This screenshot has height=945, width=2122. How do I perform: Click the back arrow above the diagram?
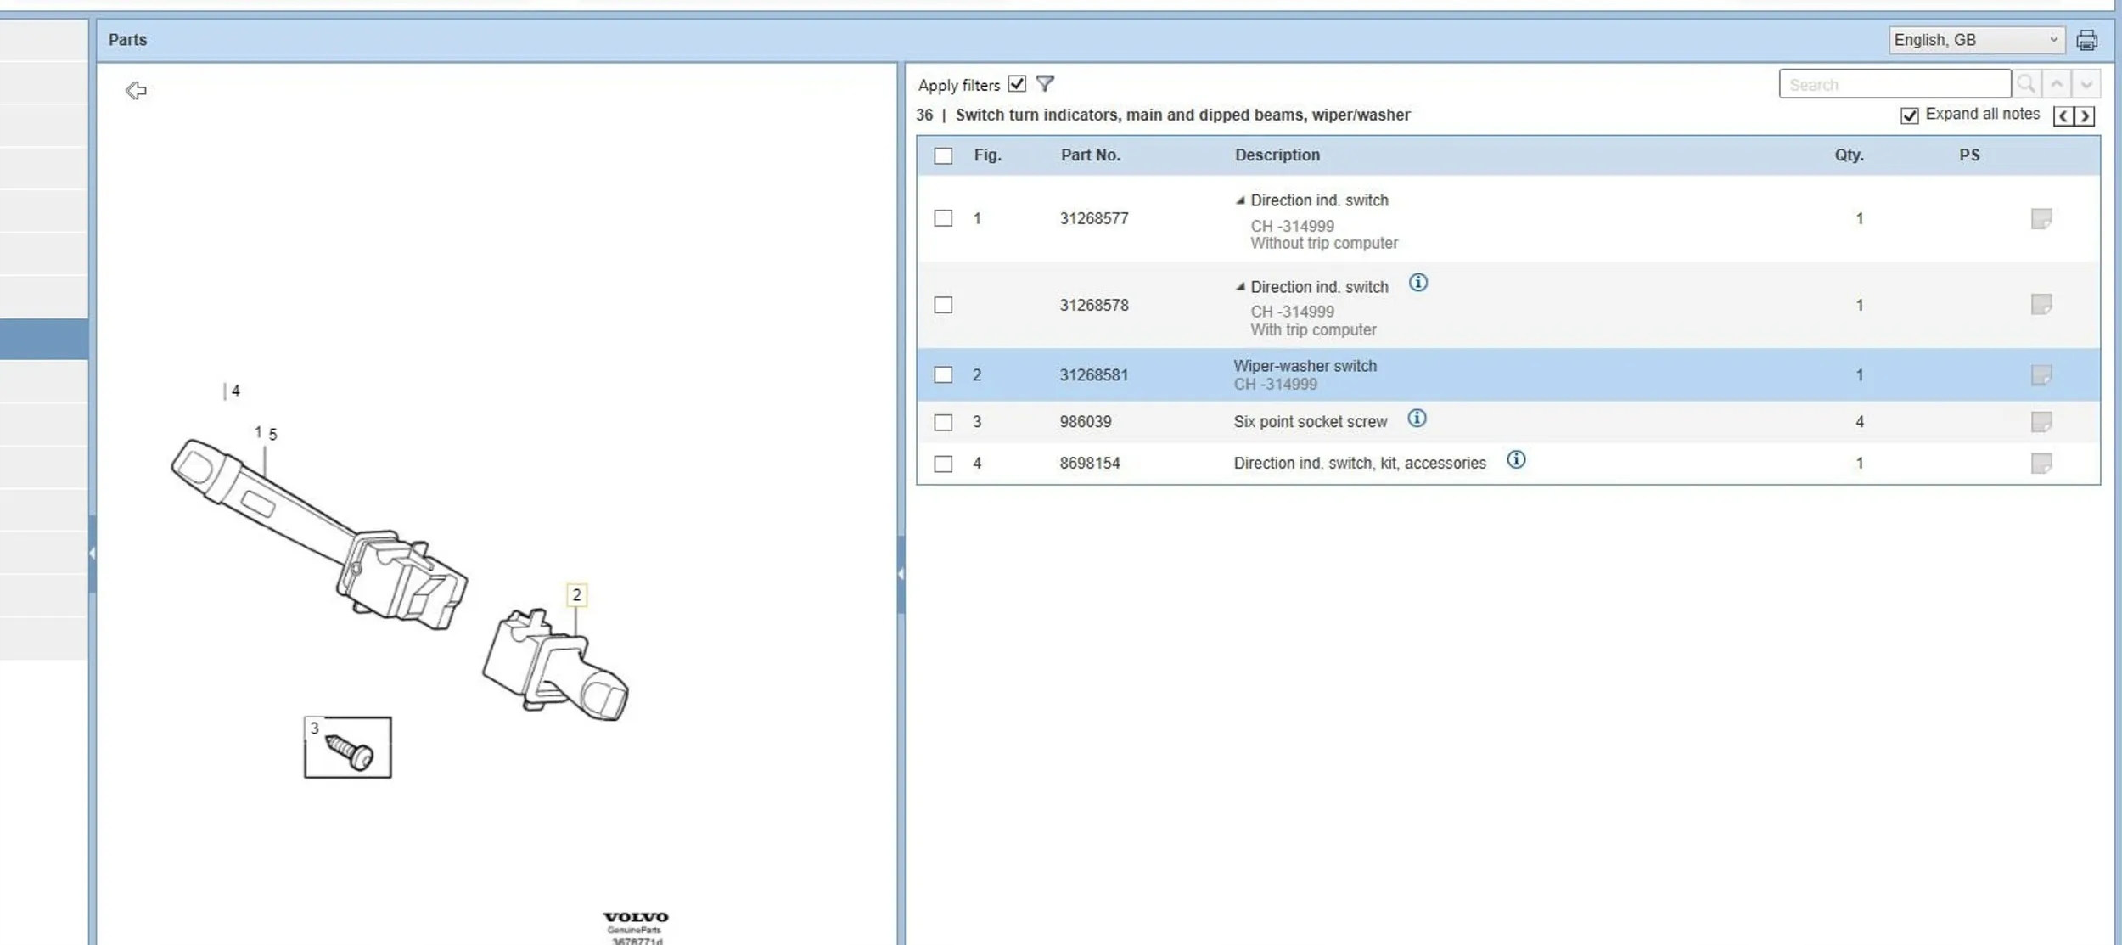coord(136,90)
